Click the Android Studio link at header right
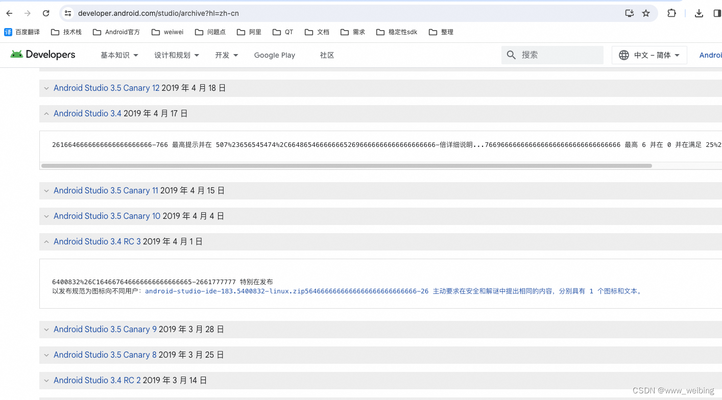The height and width of the screenshot is (400, 722). pyautogui.click(x=710, y=55)
